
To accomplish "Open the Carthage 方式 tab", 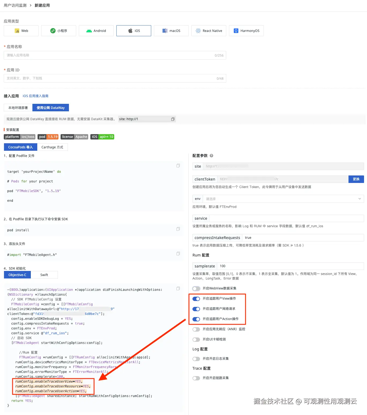I will pos(52,147).
